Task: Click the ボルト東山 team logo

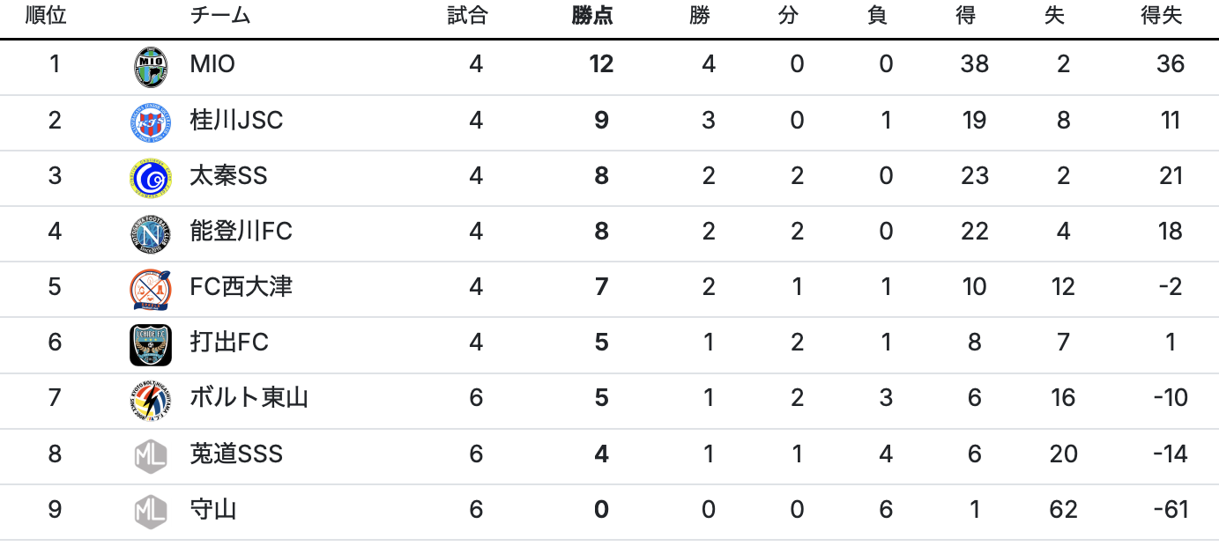Action: tap(150, 399)
